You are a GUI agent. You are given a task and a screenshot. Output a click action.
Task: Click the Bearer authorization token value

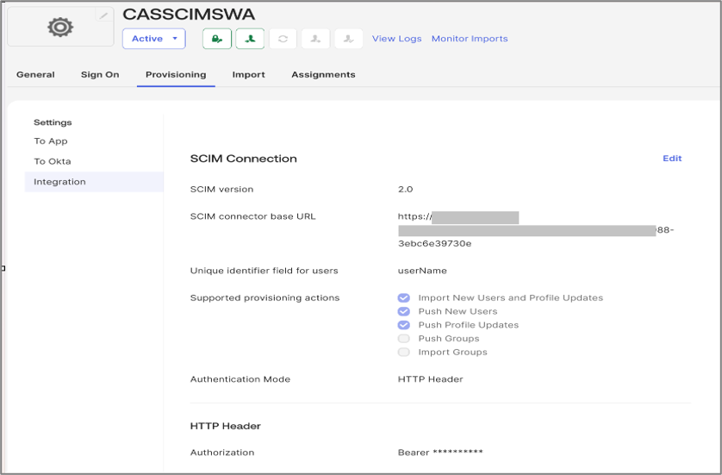coord(440,453)
